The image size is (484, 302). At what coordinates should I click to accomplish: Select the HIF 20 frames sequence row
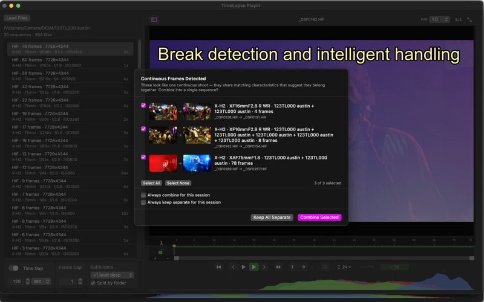pyautogui.click(x=70, y=103)
